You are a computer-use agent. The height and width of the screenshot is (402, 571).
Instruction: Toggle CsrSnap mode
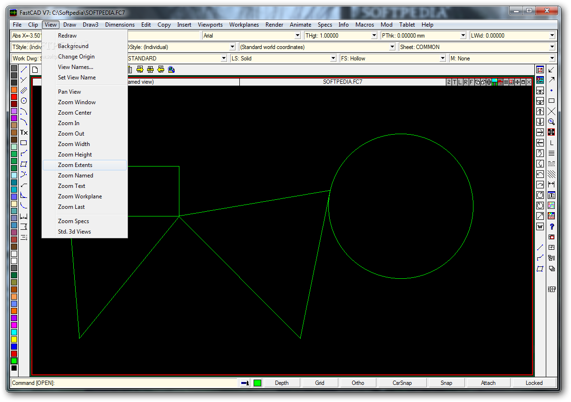(402, 383)
